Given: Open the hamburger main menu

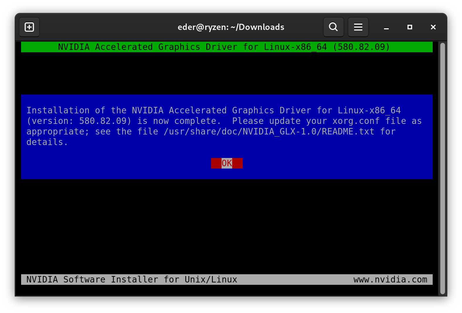Looking at the screenshot, I should pyautogui.click(x=358, y=27).
